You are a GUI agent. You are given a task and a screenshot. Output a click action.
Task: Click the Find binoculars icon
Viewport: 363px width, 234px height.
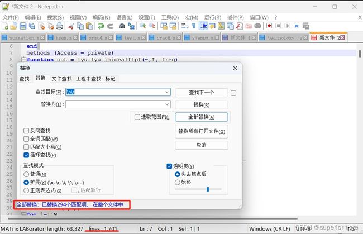122,26
